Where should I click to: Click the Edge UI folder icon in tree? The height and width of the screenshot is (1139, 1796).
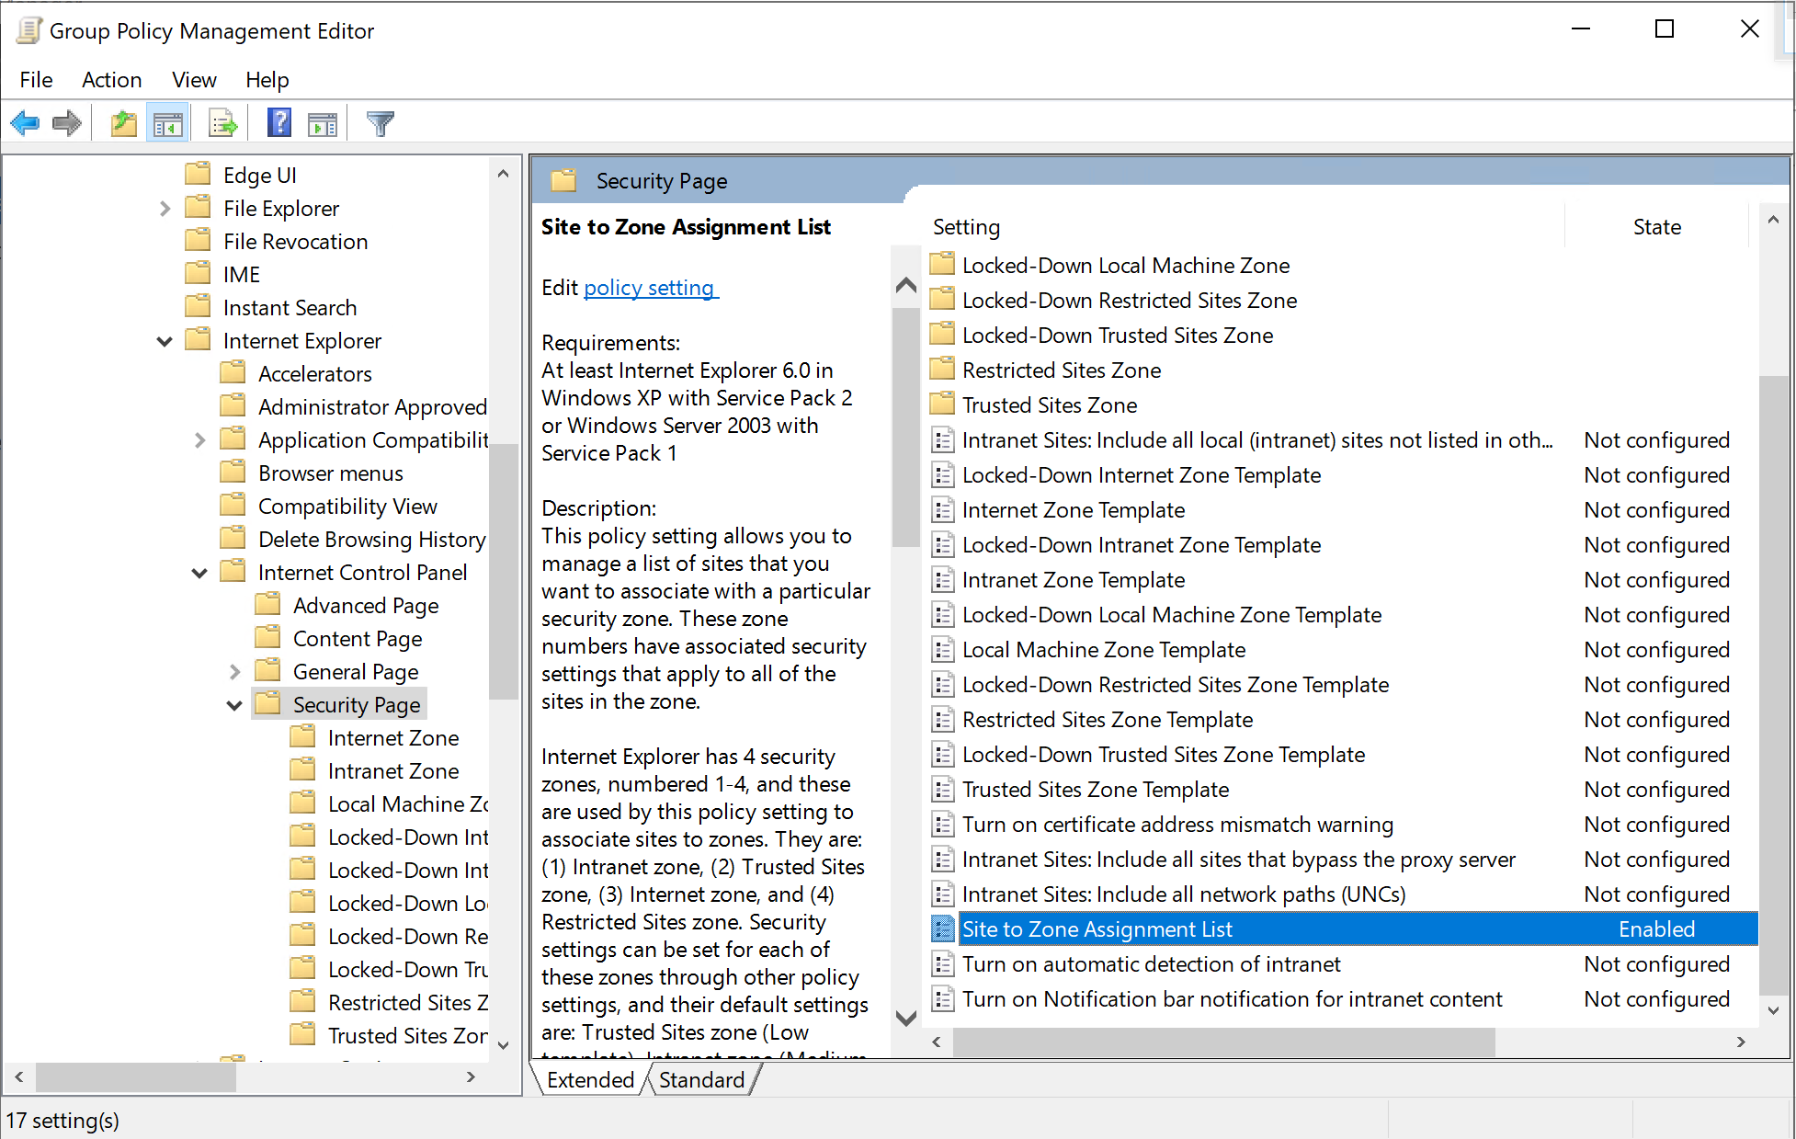pos(198,174)
